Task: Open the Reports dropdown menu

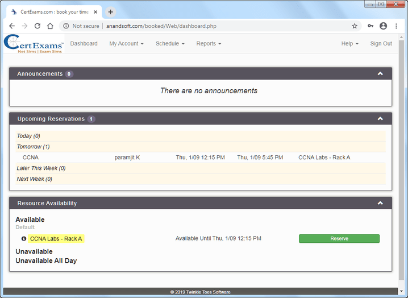Action: tap(209, 43)
